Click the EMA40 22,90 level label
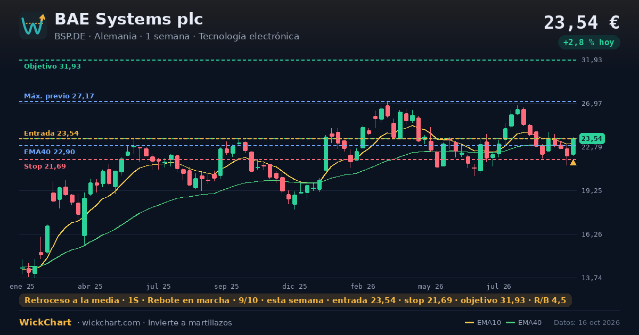 (50, 152)
